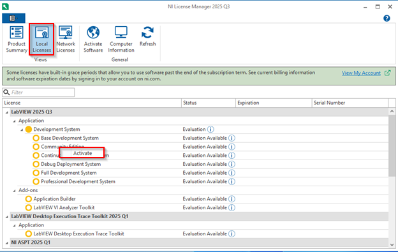Collapse the LabVIEW 2025 Q3 group
The image size is (398, 252).
(x=7, y=112)
